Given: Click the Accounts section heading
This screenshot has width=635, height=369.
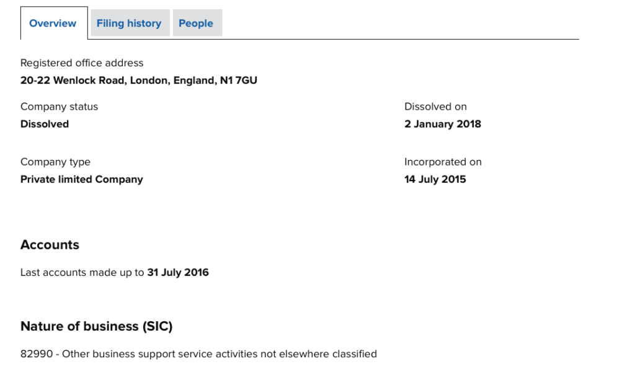Looking at the screenshot, I should (50, 245).
